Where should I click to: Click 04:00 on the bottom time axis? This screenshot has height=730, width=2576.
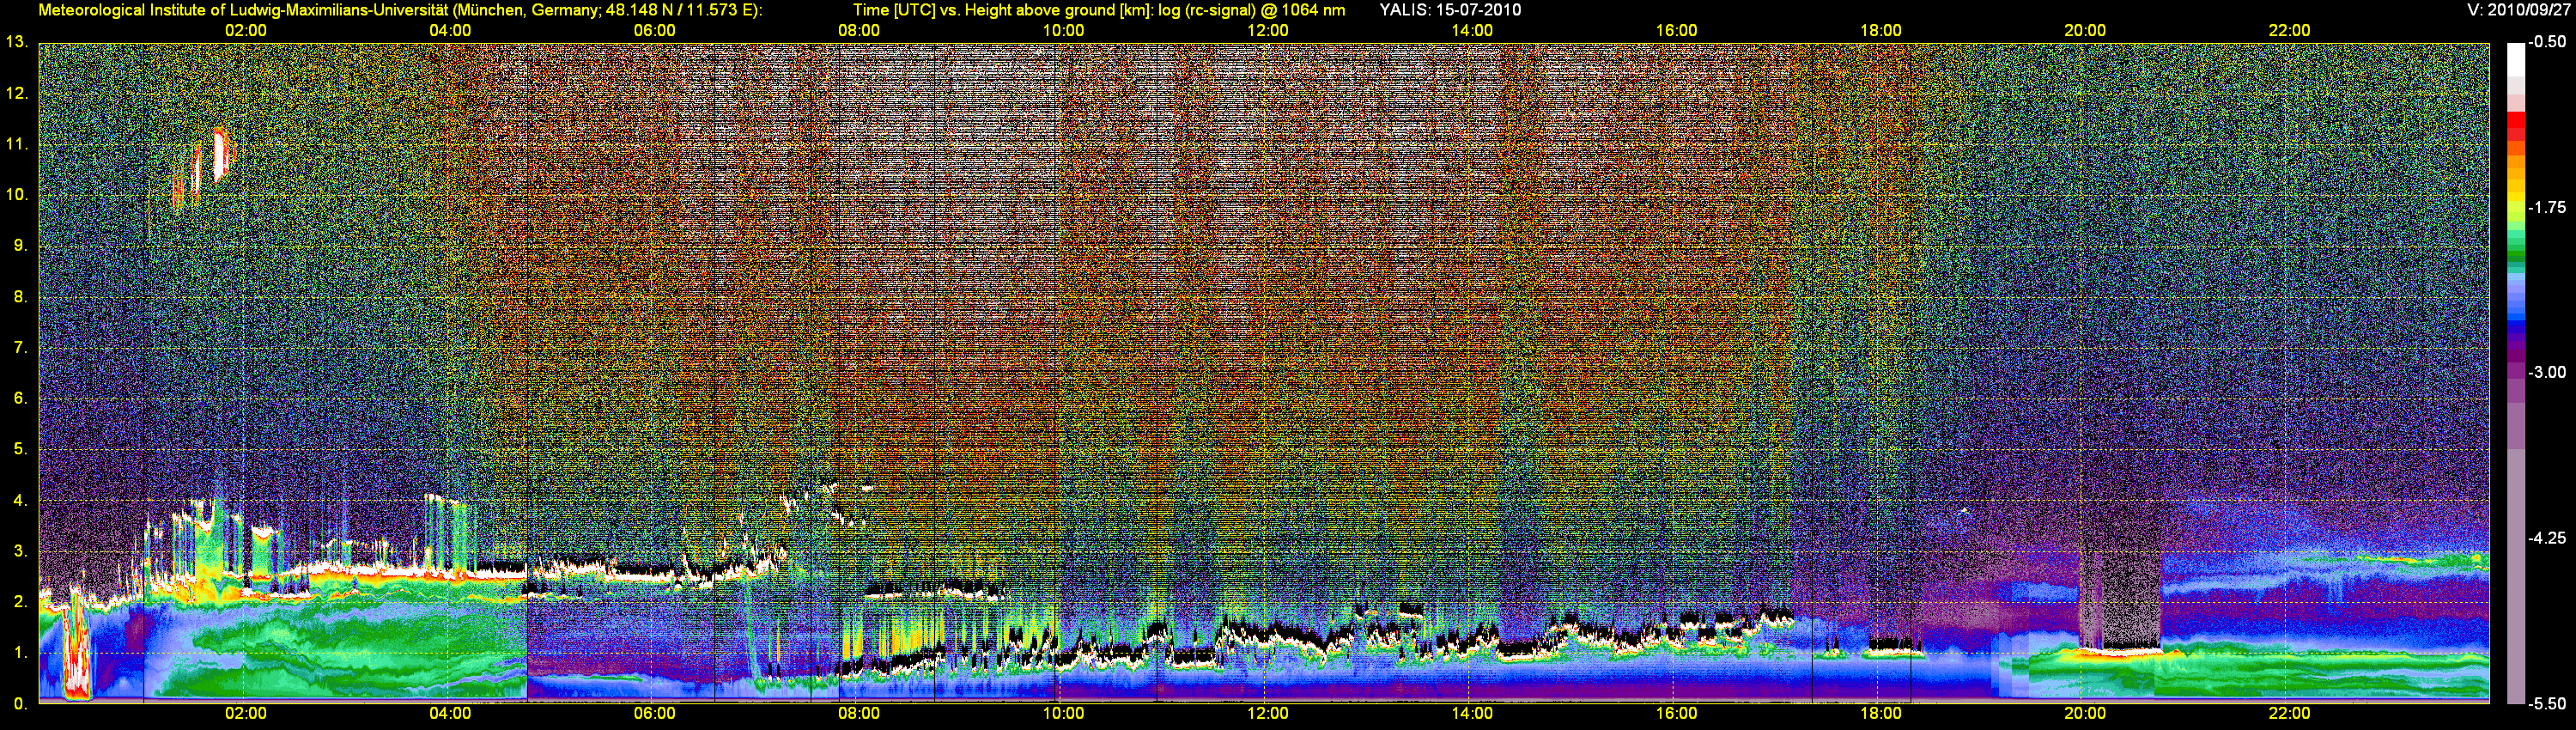click(x=450, y=713)
